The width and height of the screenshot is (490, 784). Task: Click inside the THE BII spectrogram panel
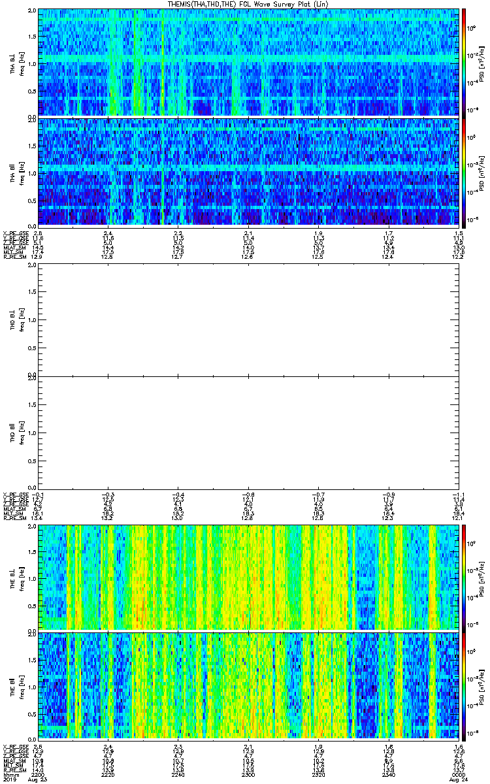[248, 686]
